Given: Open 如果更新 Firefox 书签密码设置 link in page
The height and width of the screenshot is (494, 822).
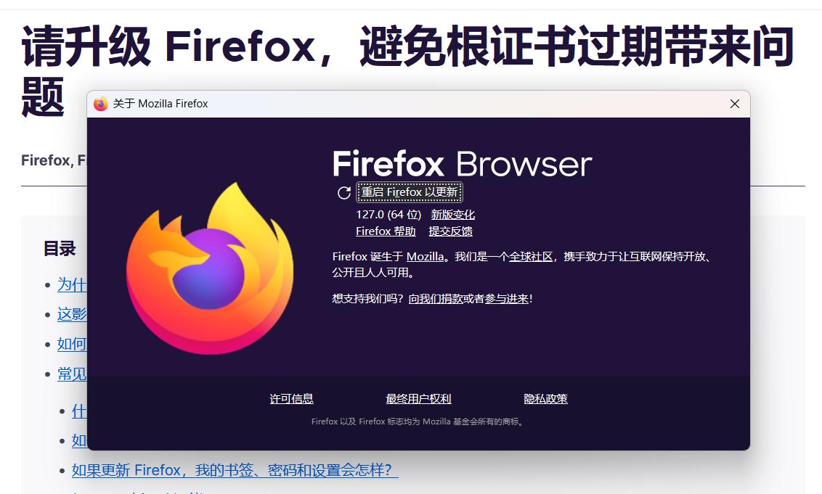Looking at the screenshot, I should point(235,470).
